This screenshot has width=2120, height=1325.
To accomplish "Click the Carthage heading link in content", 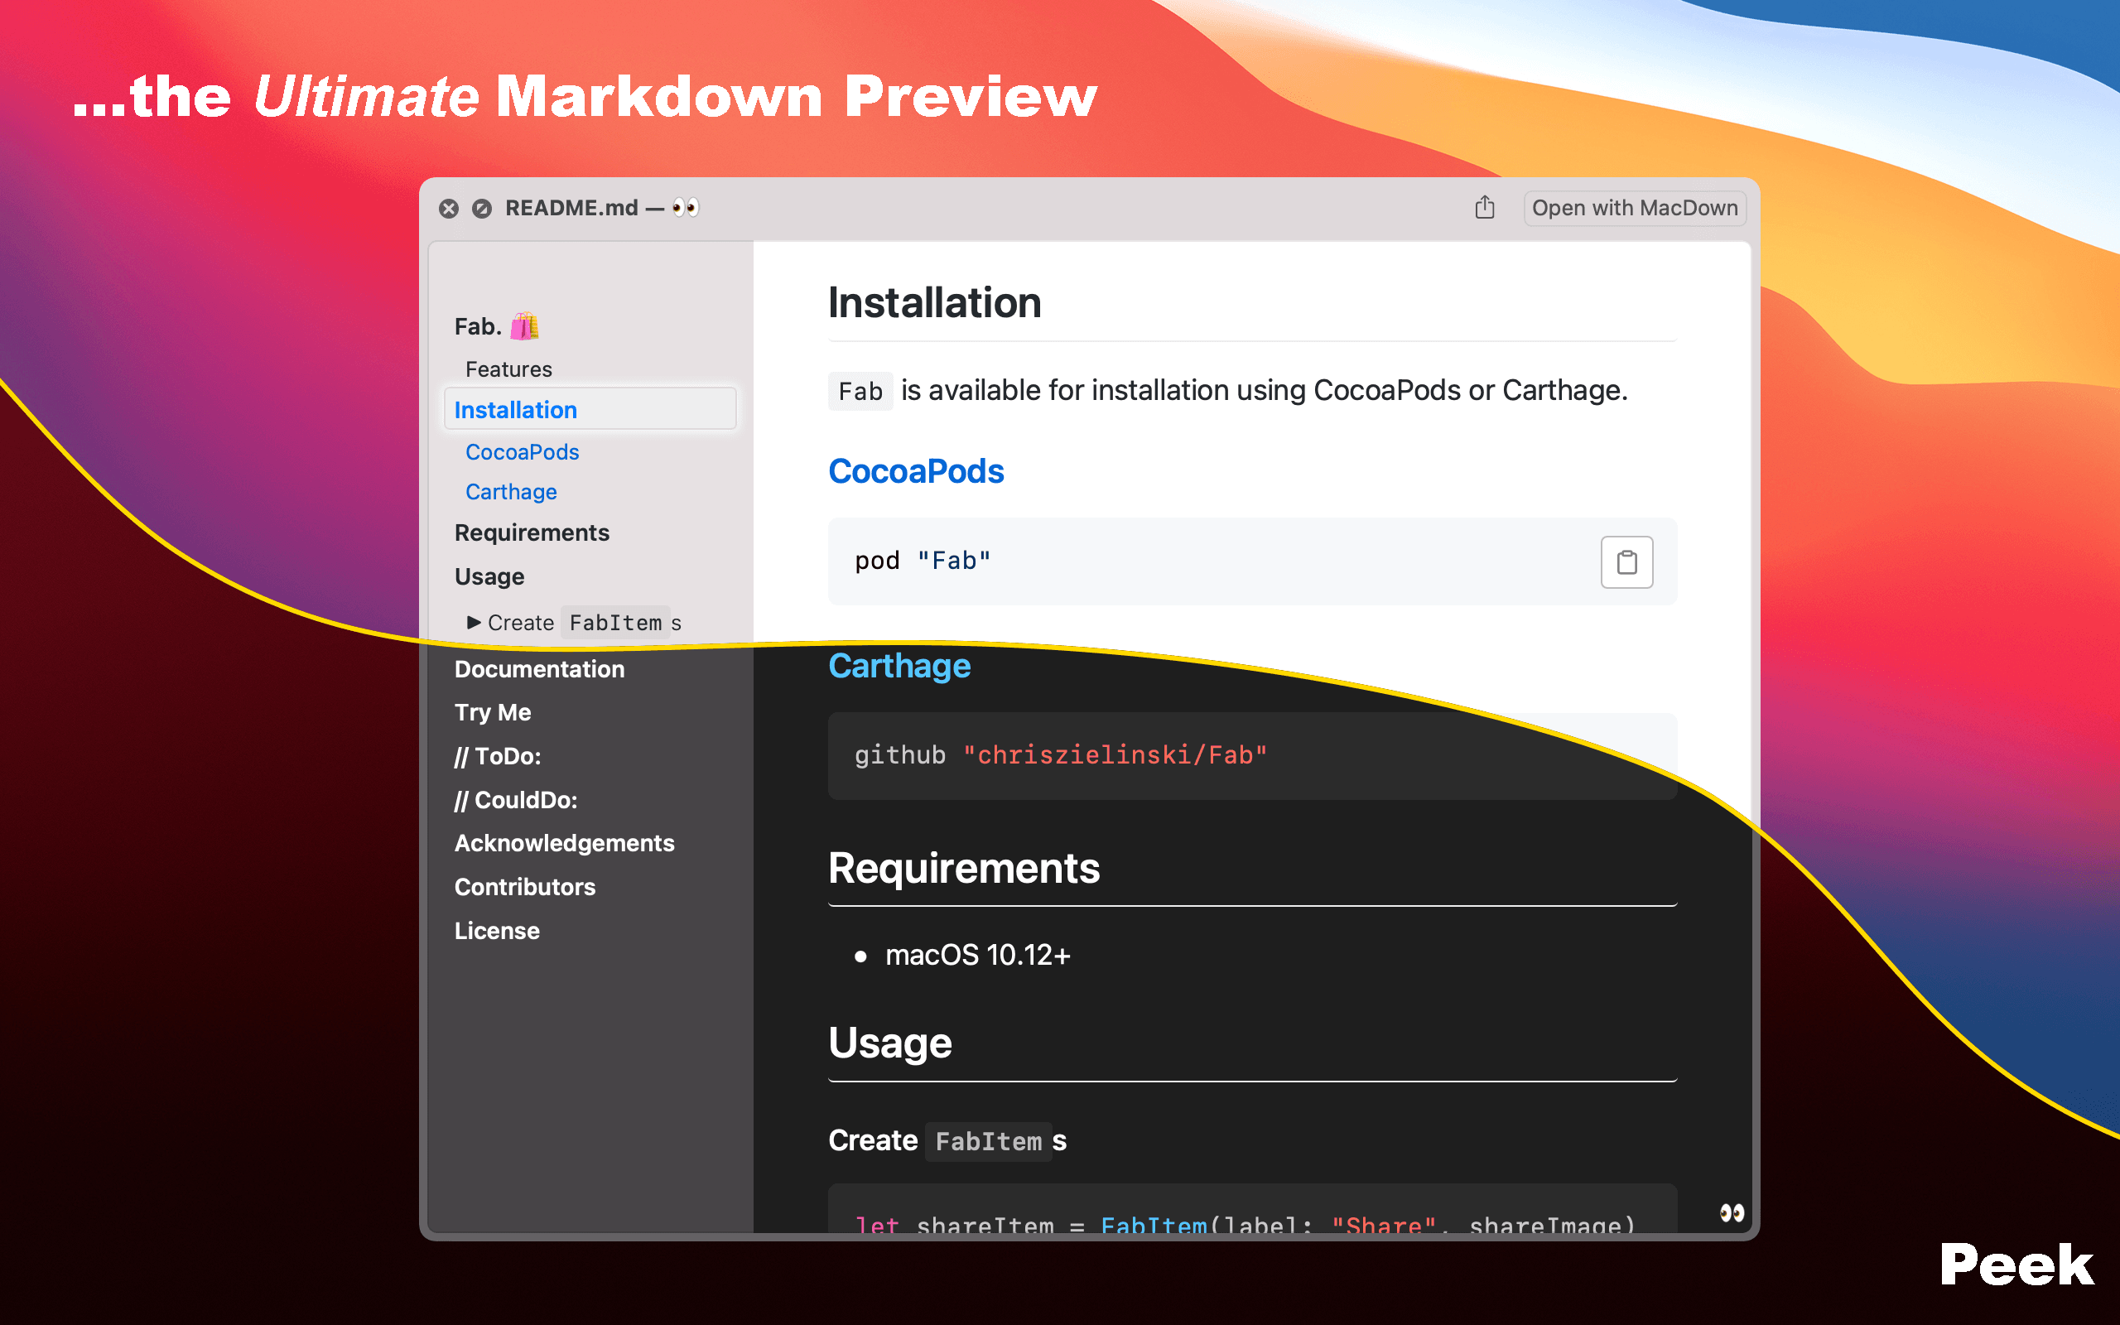I will [x=899, y=666].
